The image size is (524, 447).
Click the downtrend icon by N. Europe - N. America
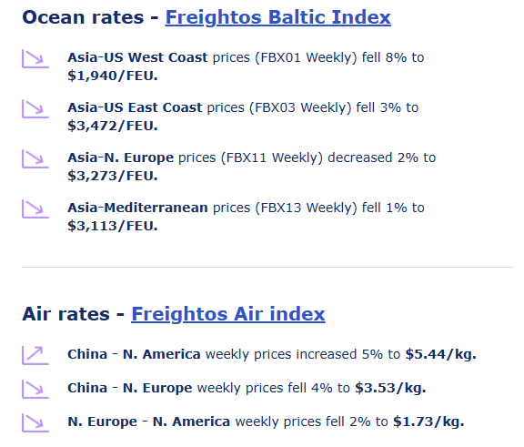[35, 423]
